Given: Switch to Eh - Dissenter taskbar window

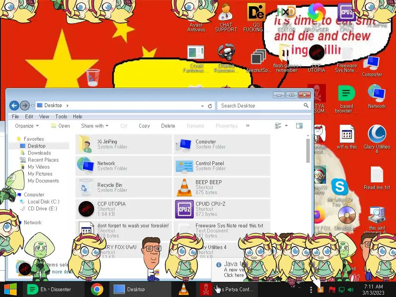Looking at the screenshot, I should [x=53, y=289].
